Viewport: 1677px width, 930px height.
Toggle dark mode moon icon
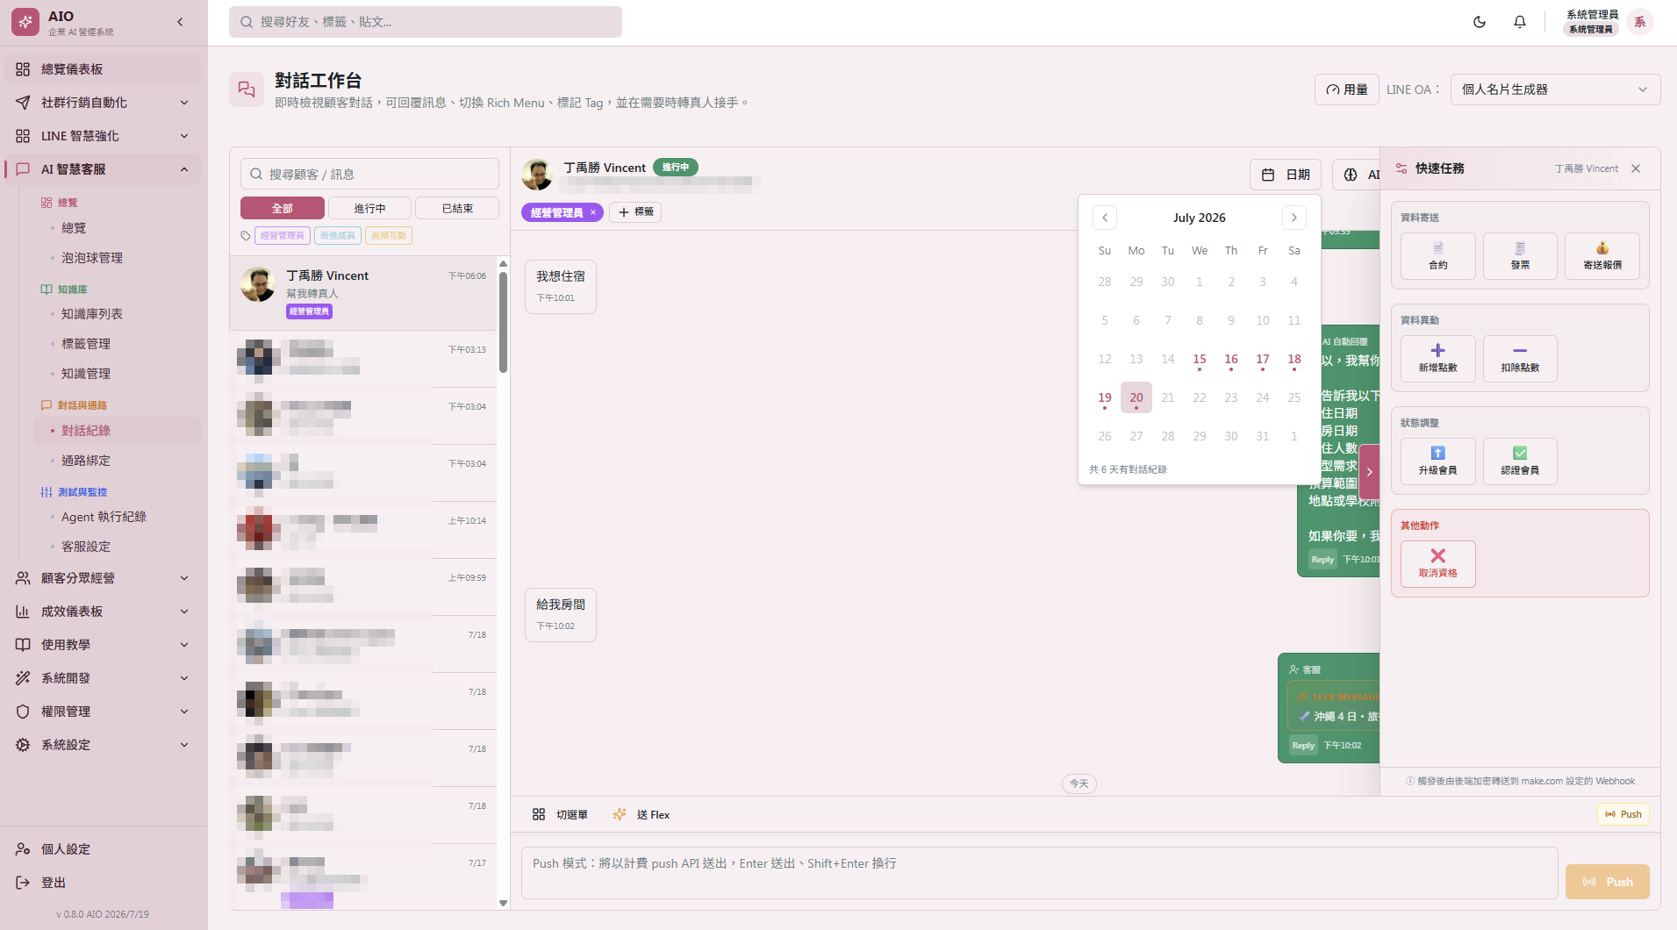point(1480,22)
